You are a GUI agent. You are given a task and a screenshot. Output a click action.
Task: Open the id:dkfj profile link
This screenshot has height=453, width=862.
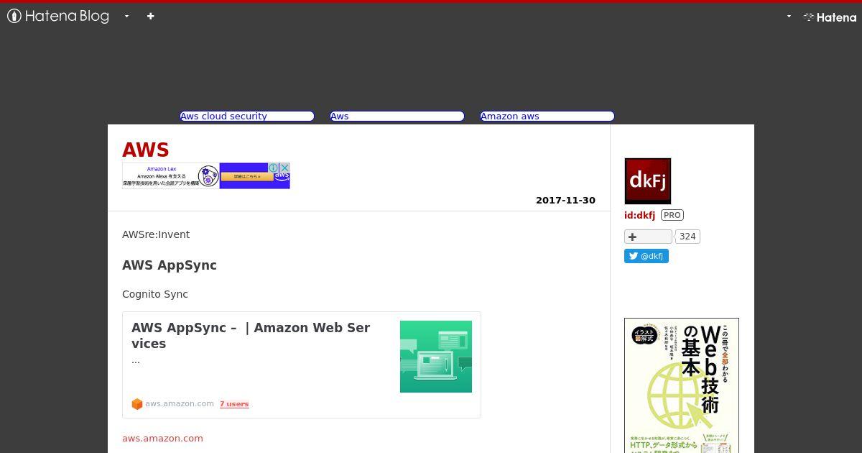pyautogui.click(x=639, y=215)
